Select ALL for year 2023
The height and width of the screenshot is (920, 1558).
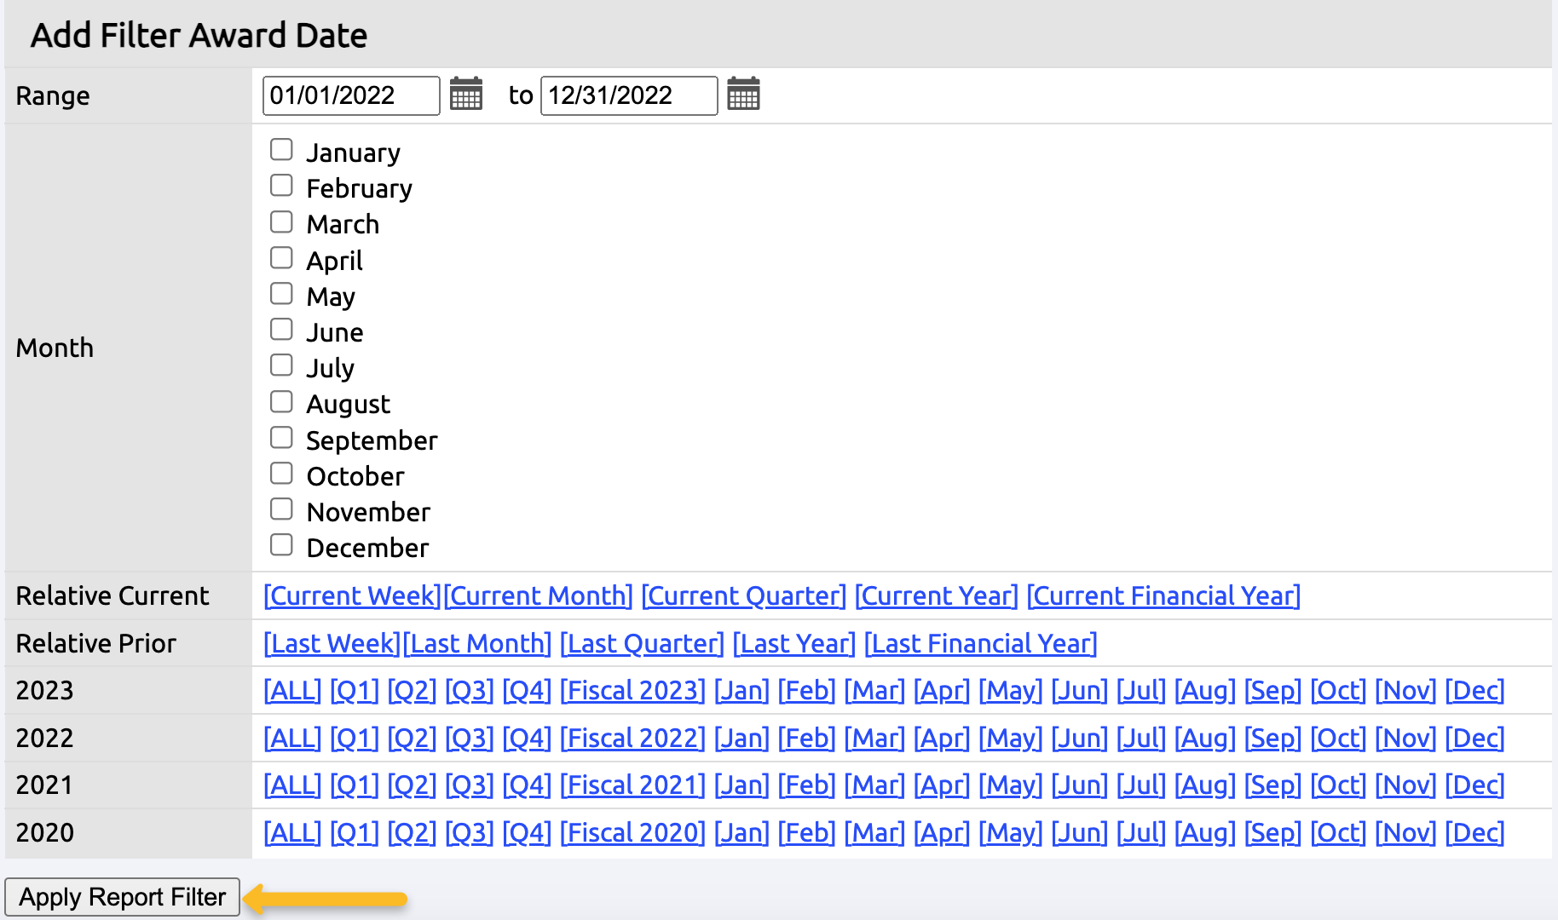pos(292,690)
